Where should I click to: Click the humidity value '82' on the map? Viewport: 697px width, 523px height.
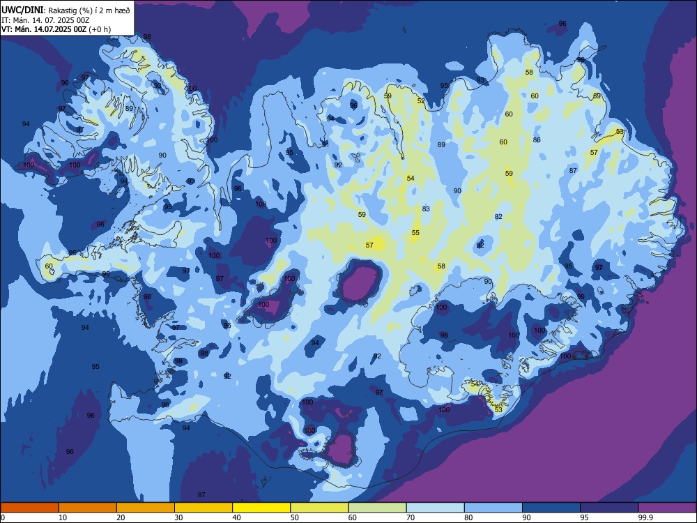[498, 217]
